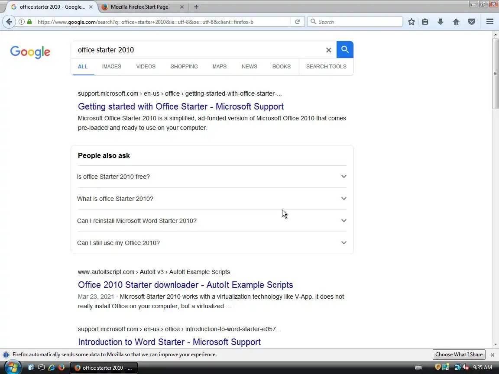Click the security shield tray icon

pos(438,368)
